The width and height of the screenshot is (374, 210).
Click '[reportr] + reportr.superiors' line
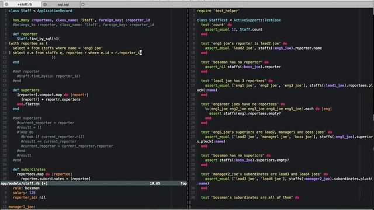point(51,99)
